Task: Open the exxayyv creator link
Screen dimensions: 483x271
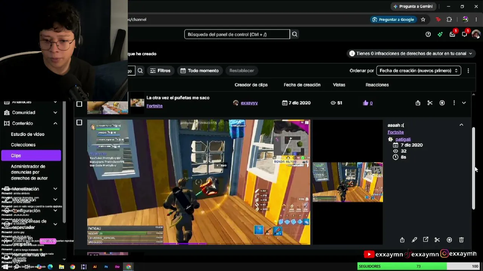Action: coord(249,103)
